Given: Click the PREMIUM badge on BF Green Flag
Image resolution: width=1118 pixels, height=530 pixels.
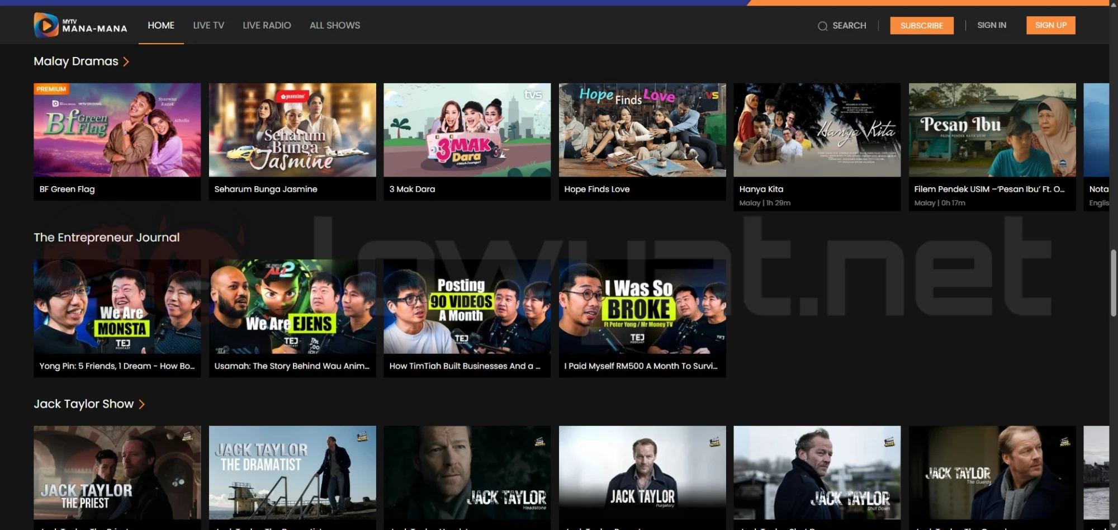Looking at the screenshot, I should (x=51, y=89).
